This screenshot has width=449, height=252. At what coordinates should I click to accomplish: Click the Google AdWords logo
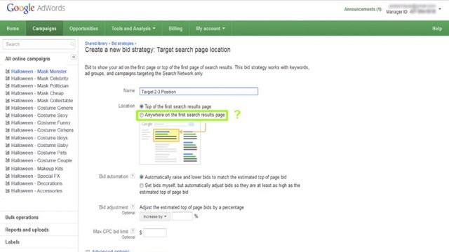(x=36, y=8)
